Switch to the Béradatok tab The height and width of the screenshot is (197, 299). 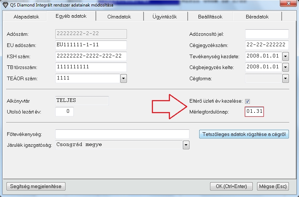(257, 17)
